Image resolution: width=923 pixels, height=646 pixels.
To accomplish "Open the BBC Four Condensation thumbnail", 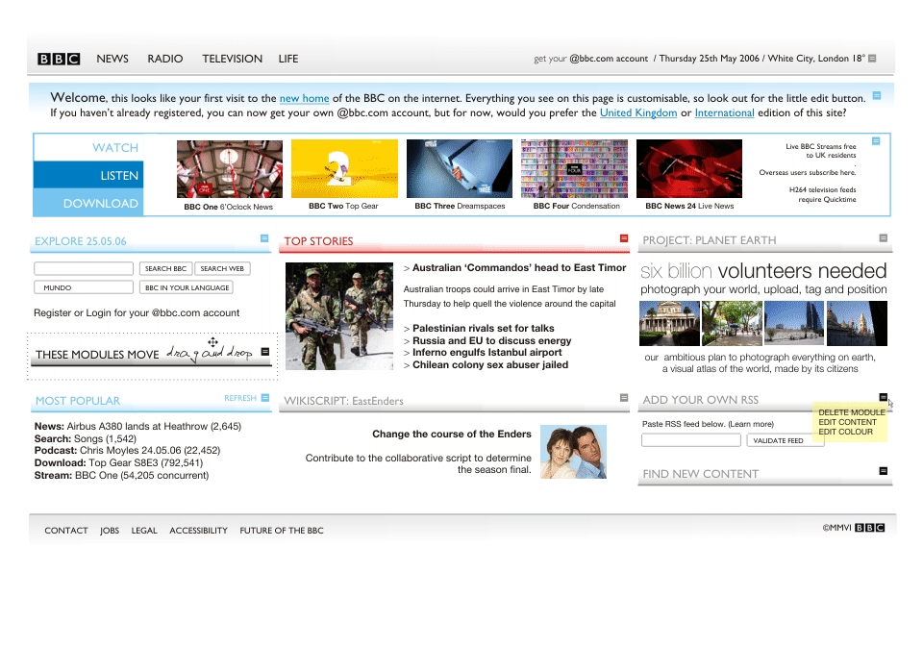I will point(574,169).
